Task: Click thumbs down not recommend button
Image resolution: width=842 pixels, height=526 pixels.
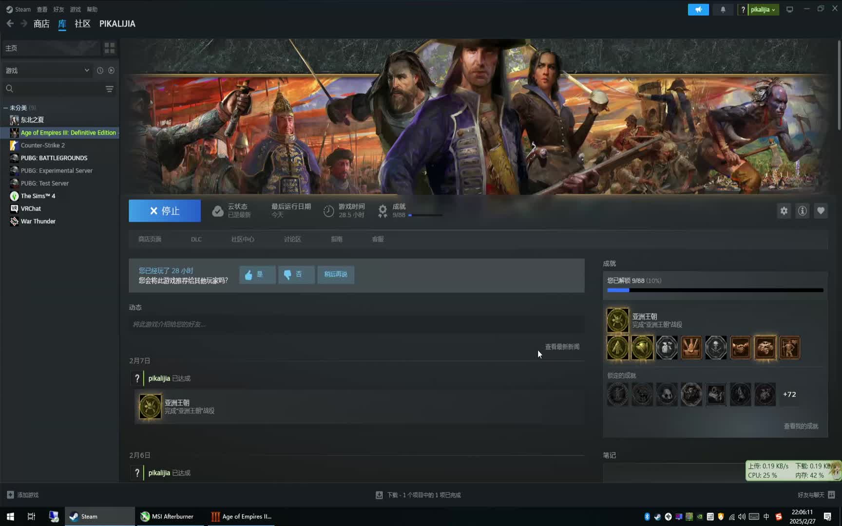Action: pos(296,275)
